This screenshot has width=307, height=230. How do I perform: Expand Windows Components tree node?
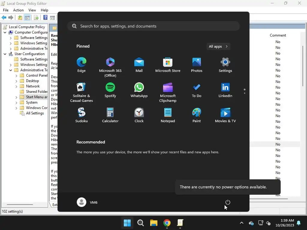[16, 108]
